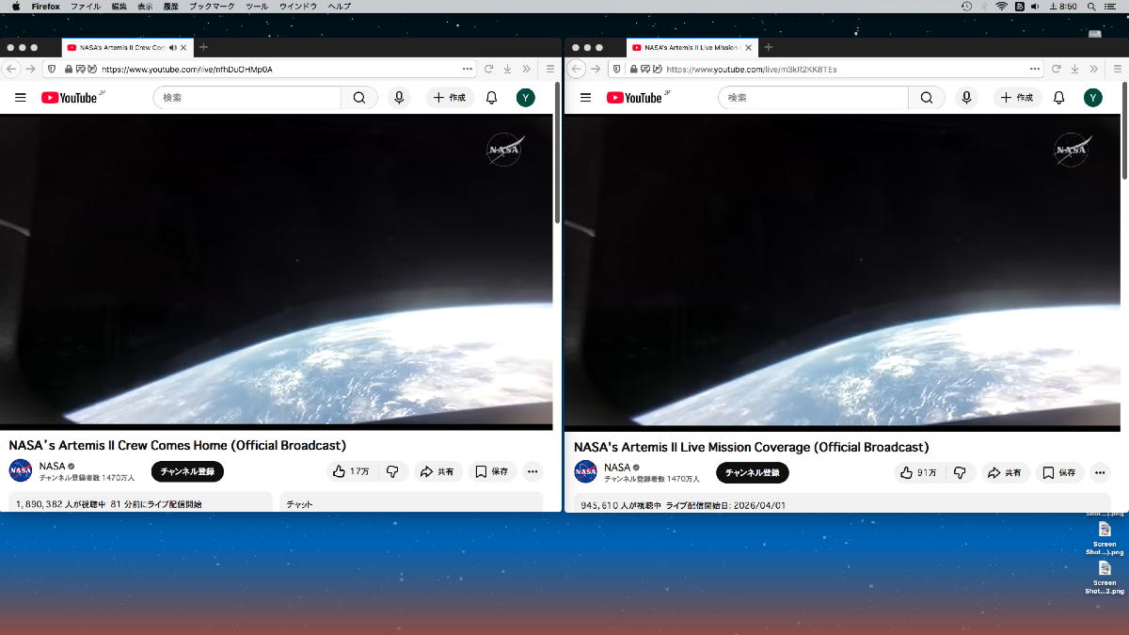Click 共有 share button in left window
This screenshot has height=635, width=1129.
click(437, 471)
